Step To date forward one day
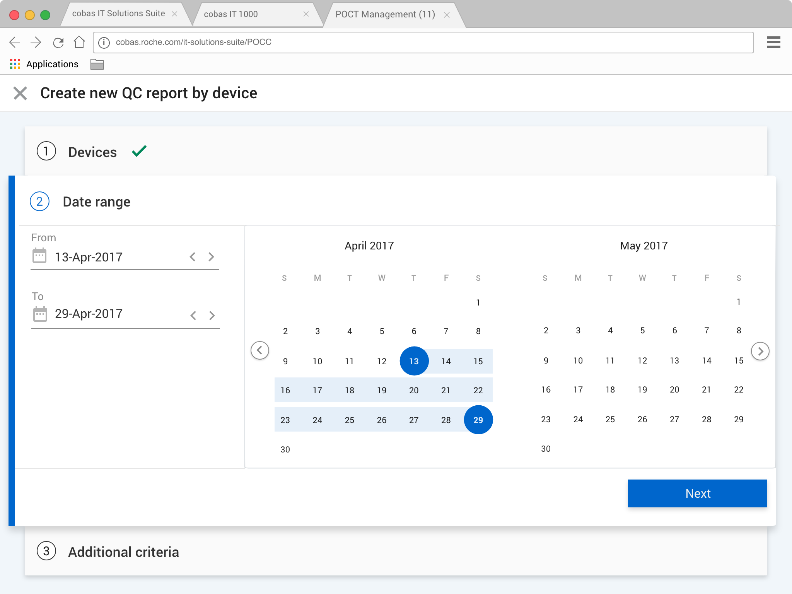The height and width of the screenshot is (594, 792). point(212,316)
